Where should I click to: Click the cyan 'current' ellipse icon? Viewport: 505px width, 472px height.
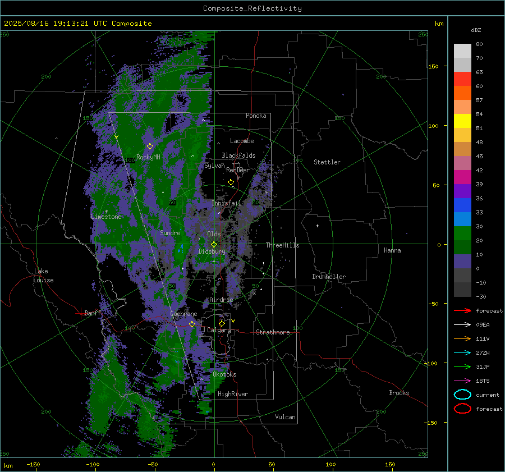[x=462, y=395]
